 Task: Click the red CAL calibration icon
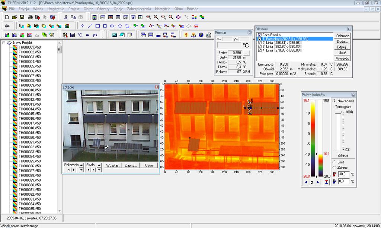tap(196, 26)
